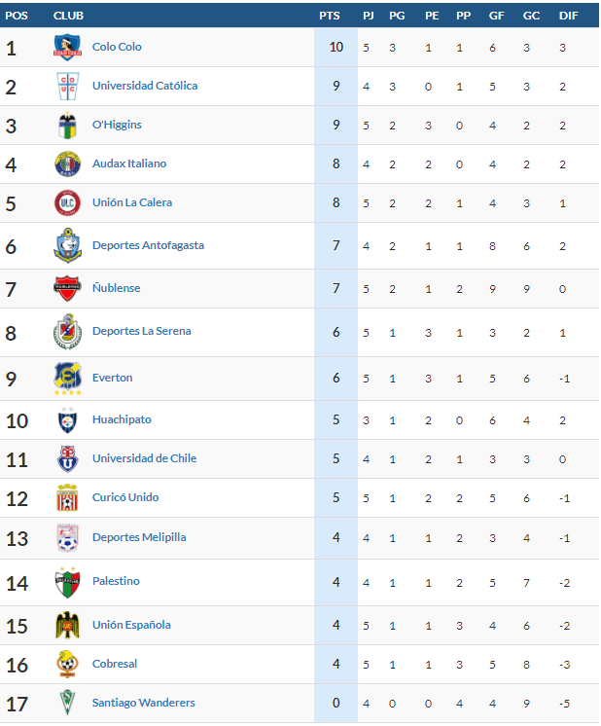
Task: Select the Unión Española eagle crest
Action: pyautogui.click(x=67, y=626)
